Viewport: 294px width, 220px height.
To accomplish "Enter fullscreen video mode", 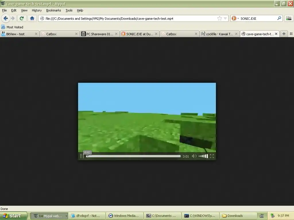I will (212, 156).
